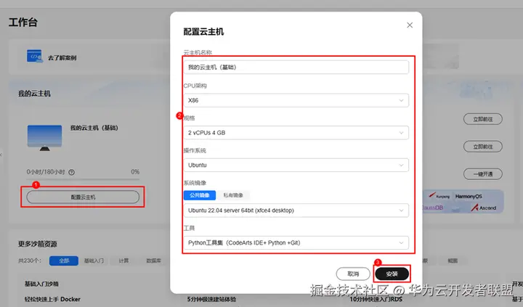The image size is (523, 307).
Task: Click the 配置云主机 button under usage bar
Action: [83, 197]
